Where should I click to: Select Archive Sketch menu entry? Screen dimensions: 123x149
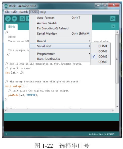point(61,23)
